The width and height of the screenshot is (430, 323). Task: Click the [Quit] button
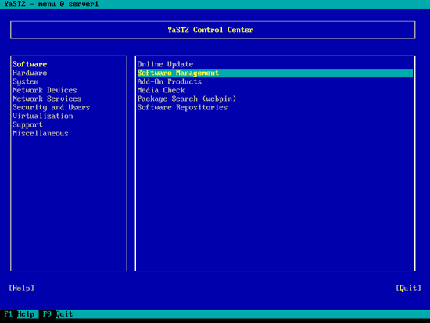coord(408,288)
